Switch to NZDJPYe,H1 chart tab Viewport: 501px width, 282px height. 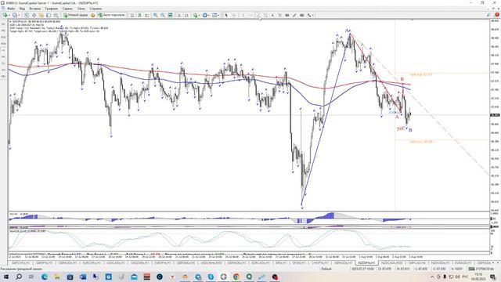point(366,262)
